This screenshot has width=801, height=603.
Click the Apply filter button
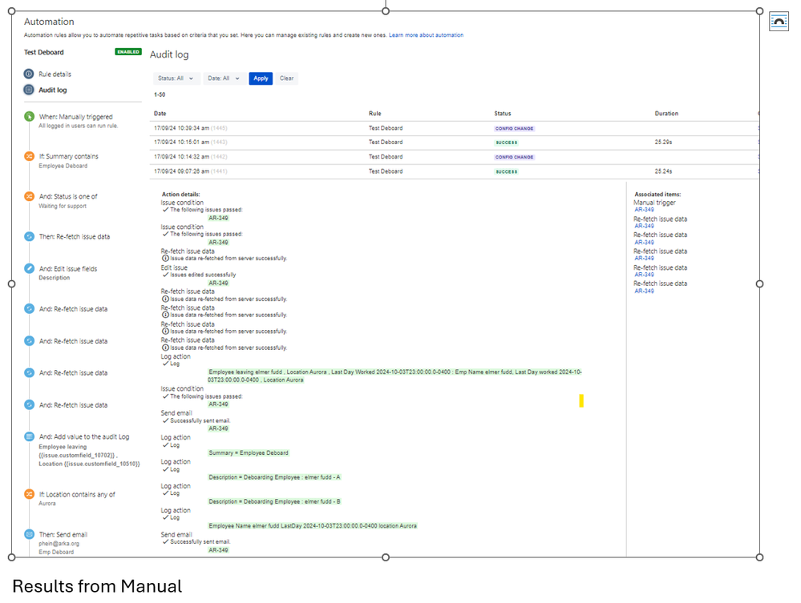[x=260, y=78]
